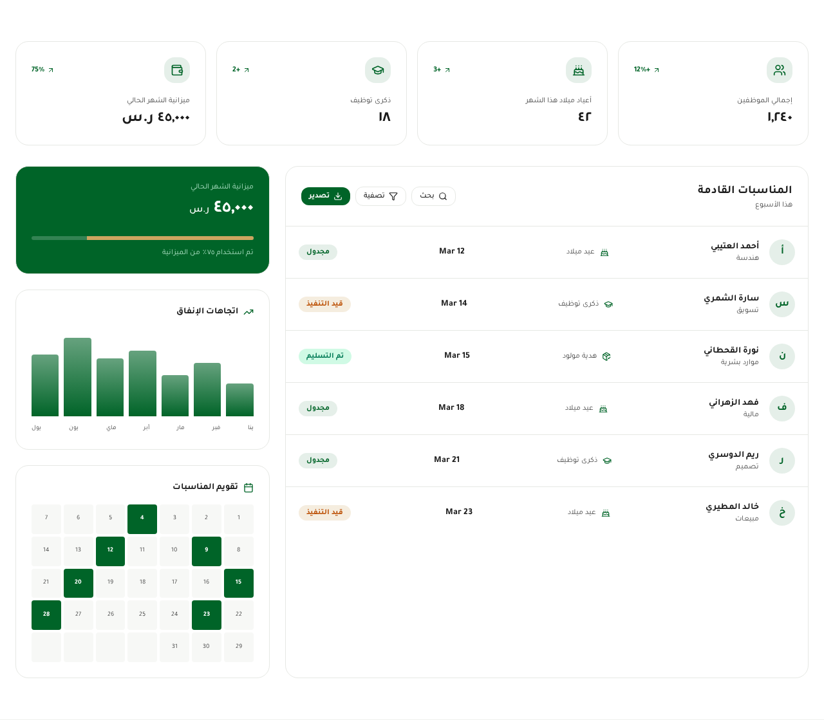Select highlighted day 9 in calendar
The width and height of the screenshot is (824, 720).
(207, 551)
